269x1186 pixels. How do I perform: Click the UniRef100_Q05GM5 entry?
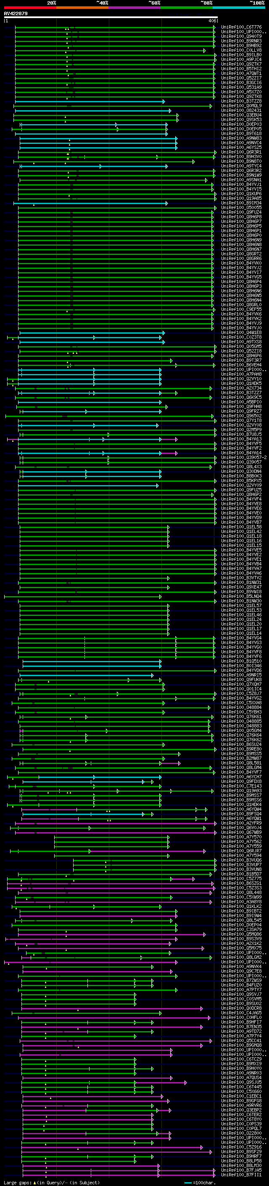[241, 346]
